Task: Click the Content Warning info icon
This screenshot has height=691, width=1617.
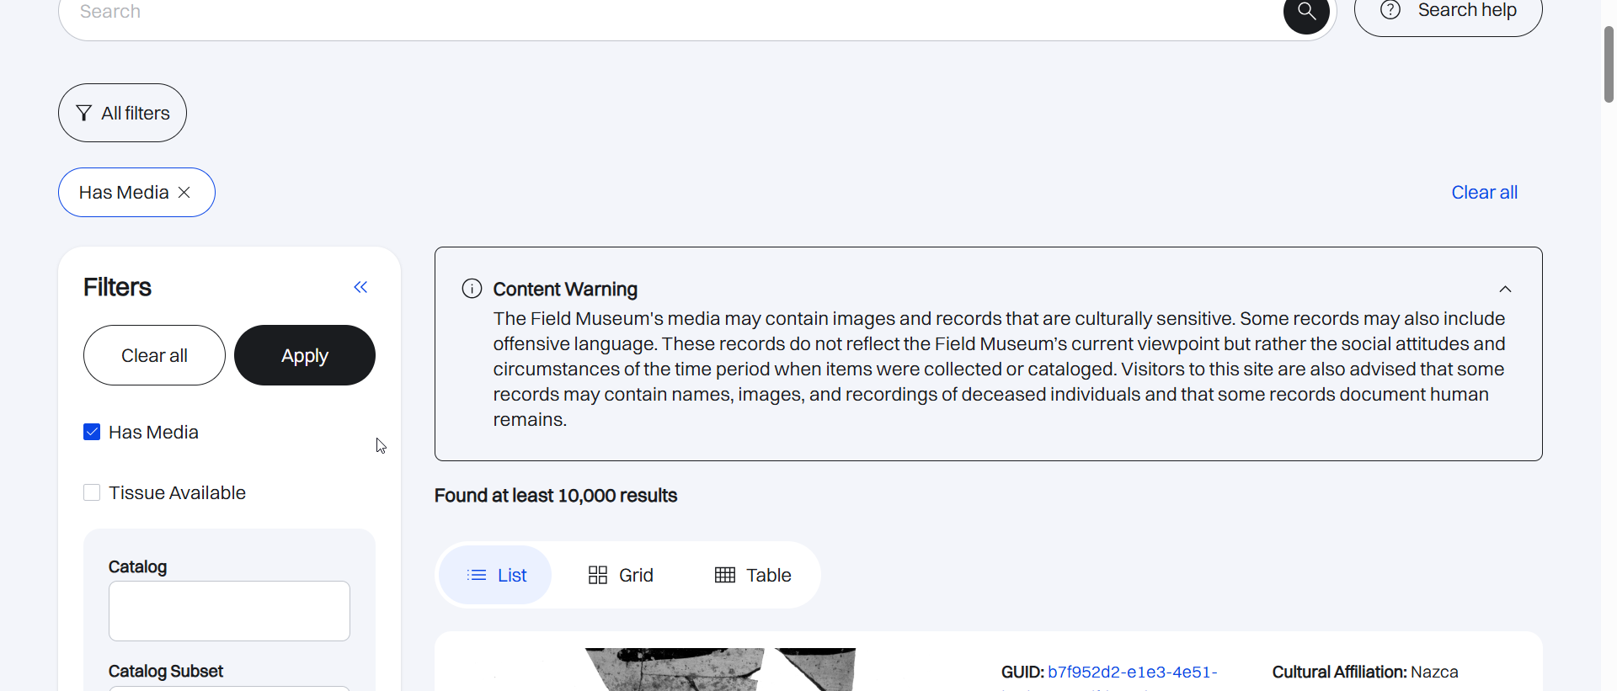Action: (472, 289)
